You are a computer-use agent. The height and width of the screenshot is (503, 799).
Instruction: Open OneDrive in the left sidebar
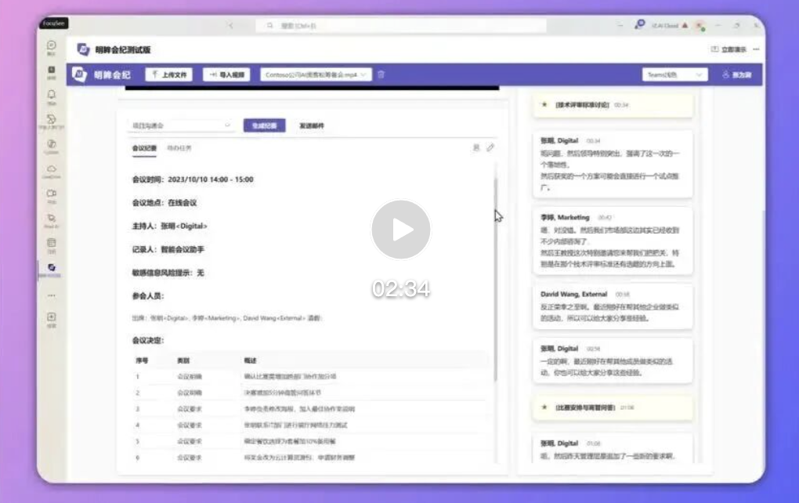point(50,168)
